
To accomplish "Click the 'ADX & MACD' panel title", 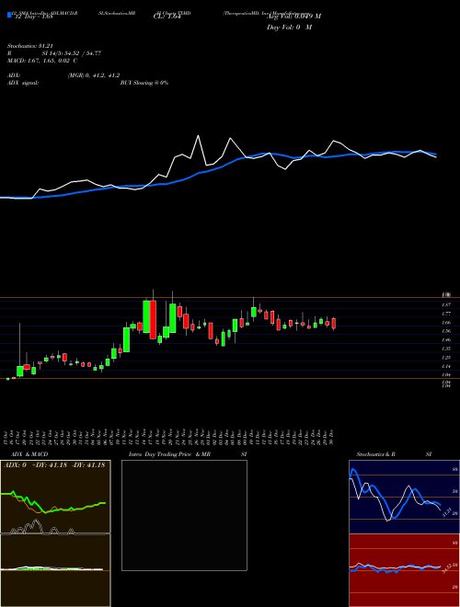I will pyautogui.click(x=29, y=454).
